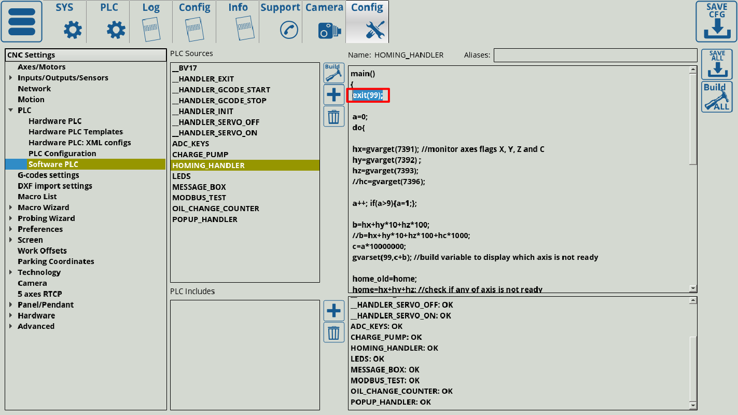Click the SAVE ALL icon
This screenshot has height=415, width=738.
[717, 64]
